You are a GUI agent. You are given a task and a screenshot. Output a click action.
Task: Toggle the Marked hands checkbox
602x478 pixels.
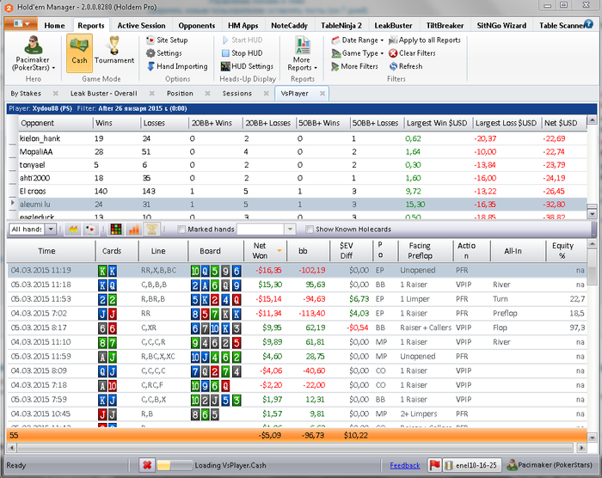pyautogui.click(x=181, y=230)
